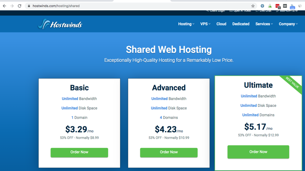This screenshot has width=305, height=171.
Task: Expand the Services dropdown menu
Action: [x=264, y=24]
